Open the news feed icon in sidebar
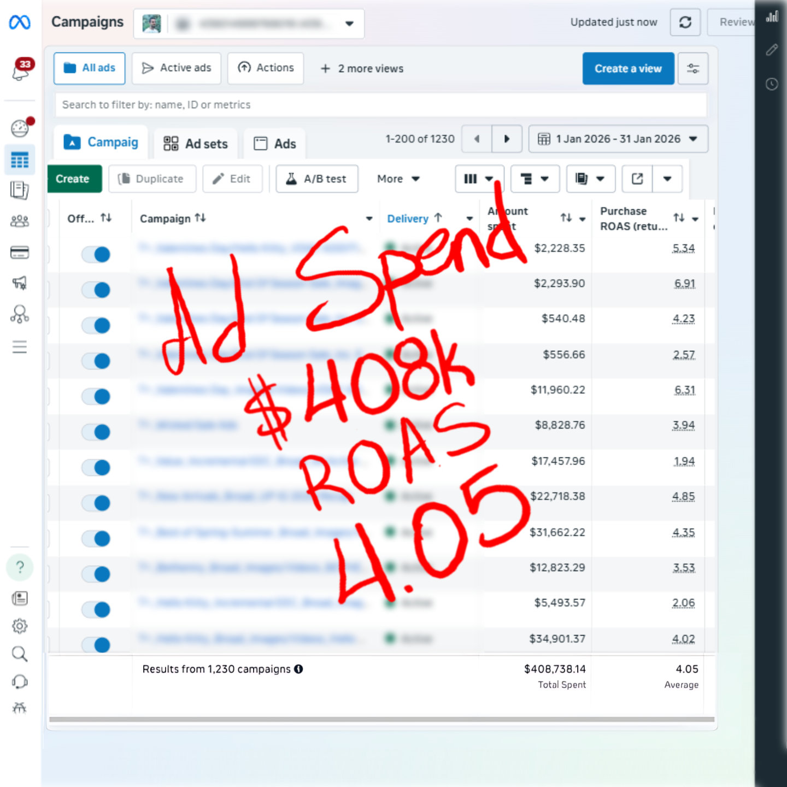Screen dimensions: 787x787 click(20, 598)
